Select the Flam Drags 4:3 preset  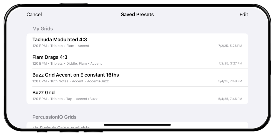50,57
